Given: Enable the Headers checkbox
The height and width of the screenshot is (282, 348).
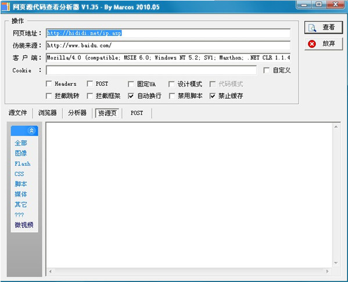Looking at the screenshot, I should (49, 84).
